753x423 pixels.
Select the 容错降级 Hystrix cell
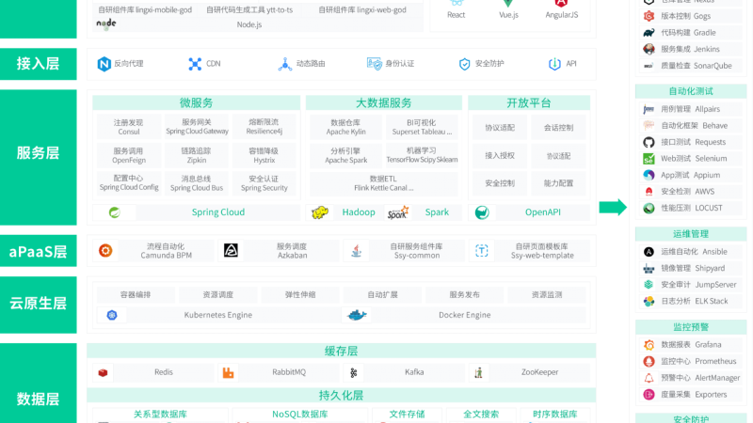coord(264,155)
